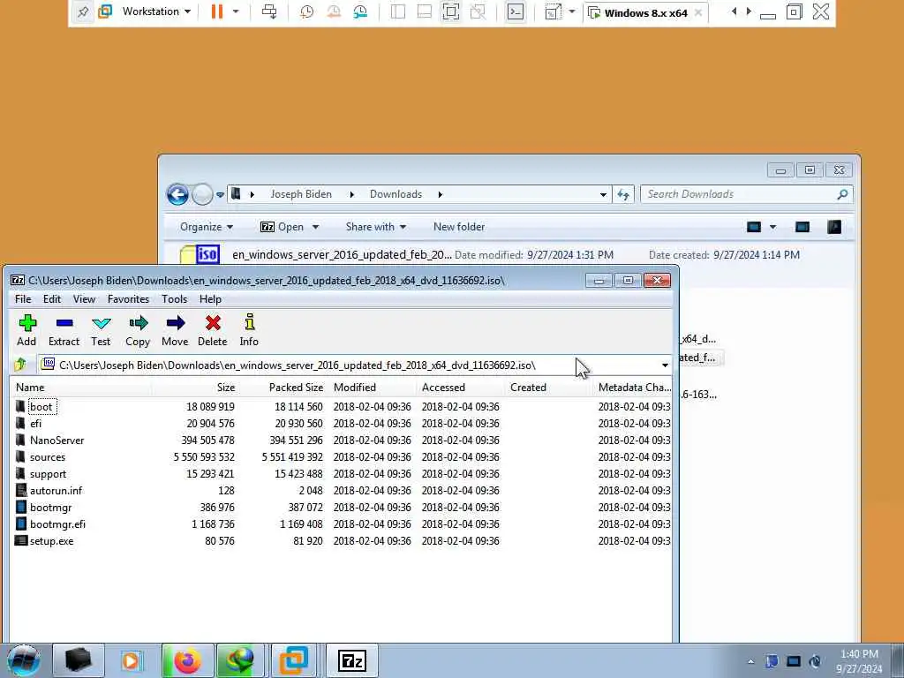
Task: Click the Move toolbar icon
Action: [x=175, y=330]
